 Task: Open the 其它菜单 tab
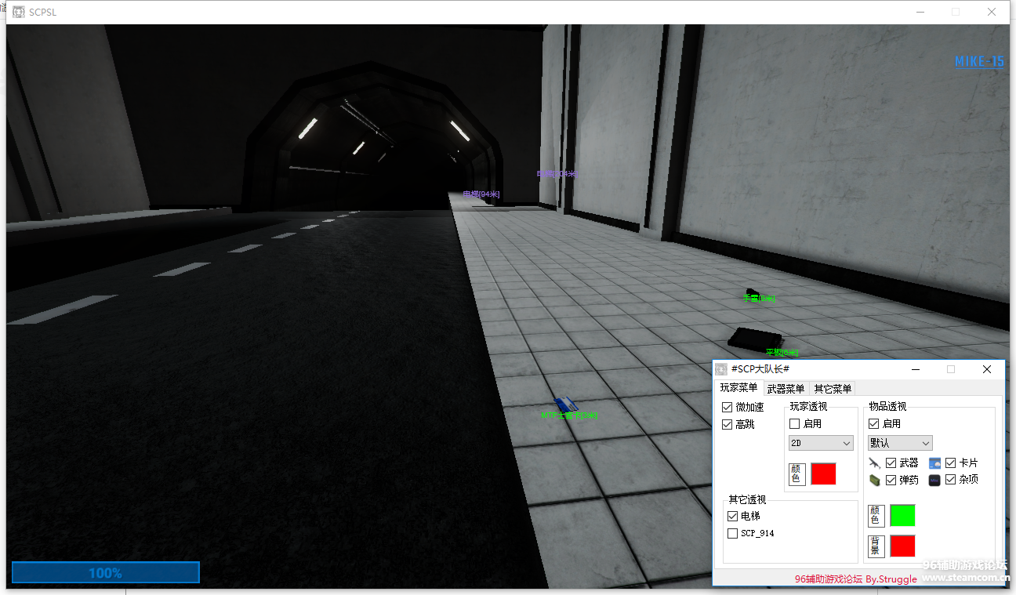[833, 389]
